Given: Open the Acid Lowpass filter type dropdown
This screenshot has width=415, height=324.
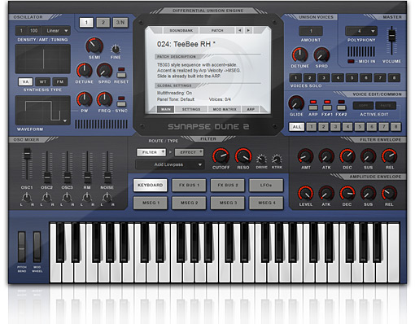Looking at the screenshot, I should (x=170, y=164).
